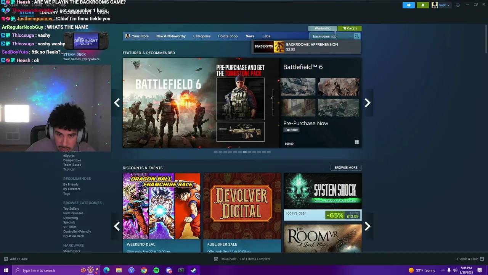Open the New Releases sidebar link
This screenshot has height=275, width=488.
coord(73,213)
